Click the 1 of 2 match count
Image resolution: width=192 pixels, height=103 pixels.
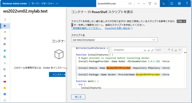click(x=158, y=50)
